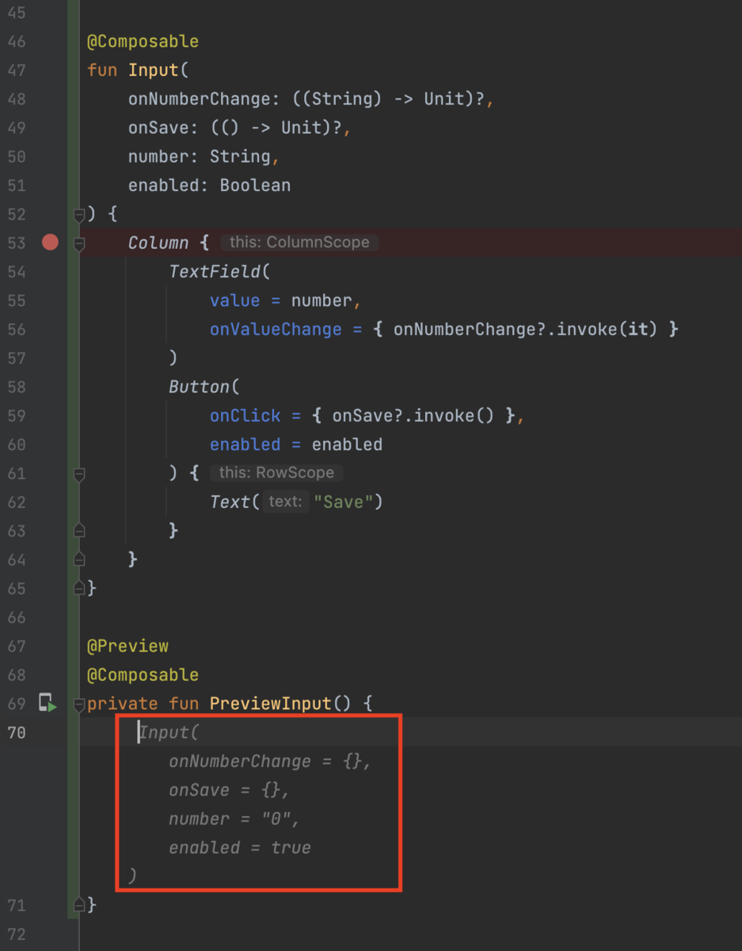This screenshot has width=742, height=951.
Task: Remove the red breakpoint on line 53
Action: (x=50, y=243)
